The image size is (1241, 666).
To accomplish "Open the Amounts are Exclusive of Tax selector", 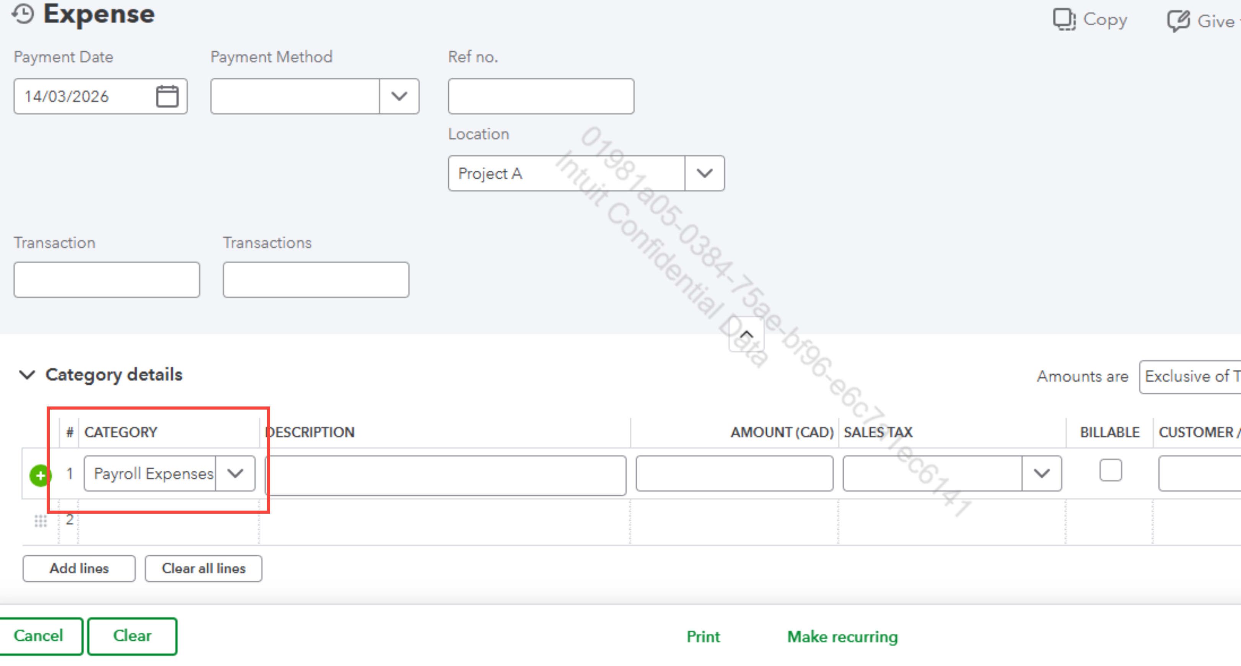I will [1190, 376].
